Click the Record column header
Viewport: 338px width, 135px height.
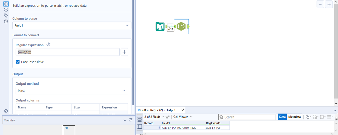click(x=152, y=123)
